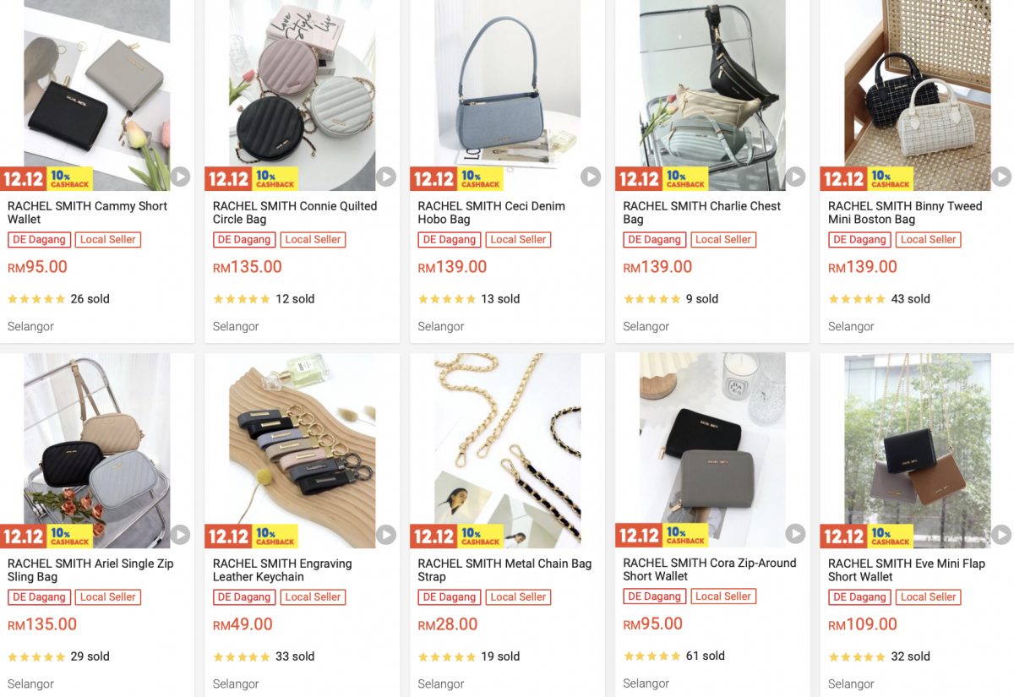Play video on Engraving Leather Keychain image
The width and height of the screenshot is (1014, 697).
[x=385, y=534]
